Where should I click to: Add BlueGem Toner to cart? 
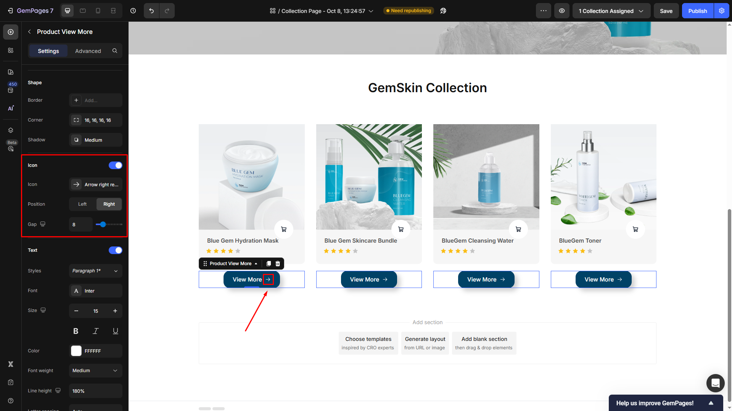[635, 229]
